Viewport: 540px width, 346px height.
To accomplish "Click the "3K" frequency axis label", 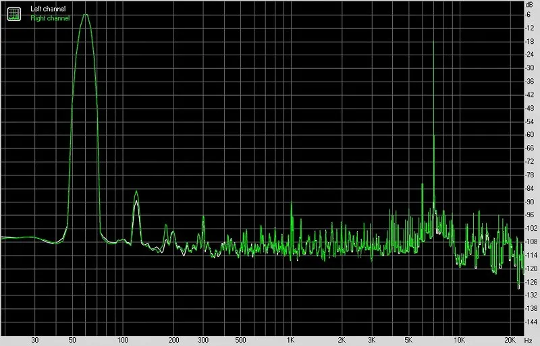I will [371, 341].
